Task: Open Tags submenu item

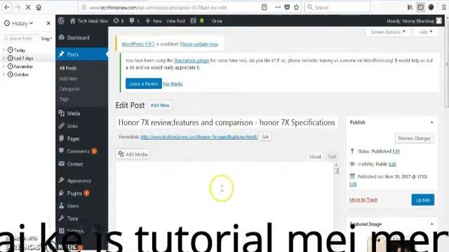Action: point(64,99)
